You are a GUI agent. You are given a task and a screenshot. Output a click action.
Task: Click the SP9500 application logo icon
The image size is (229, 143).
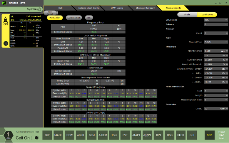(4, 3)
